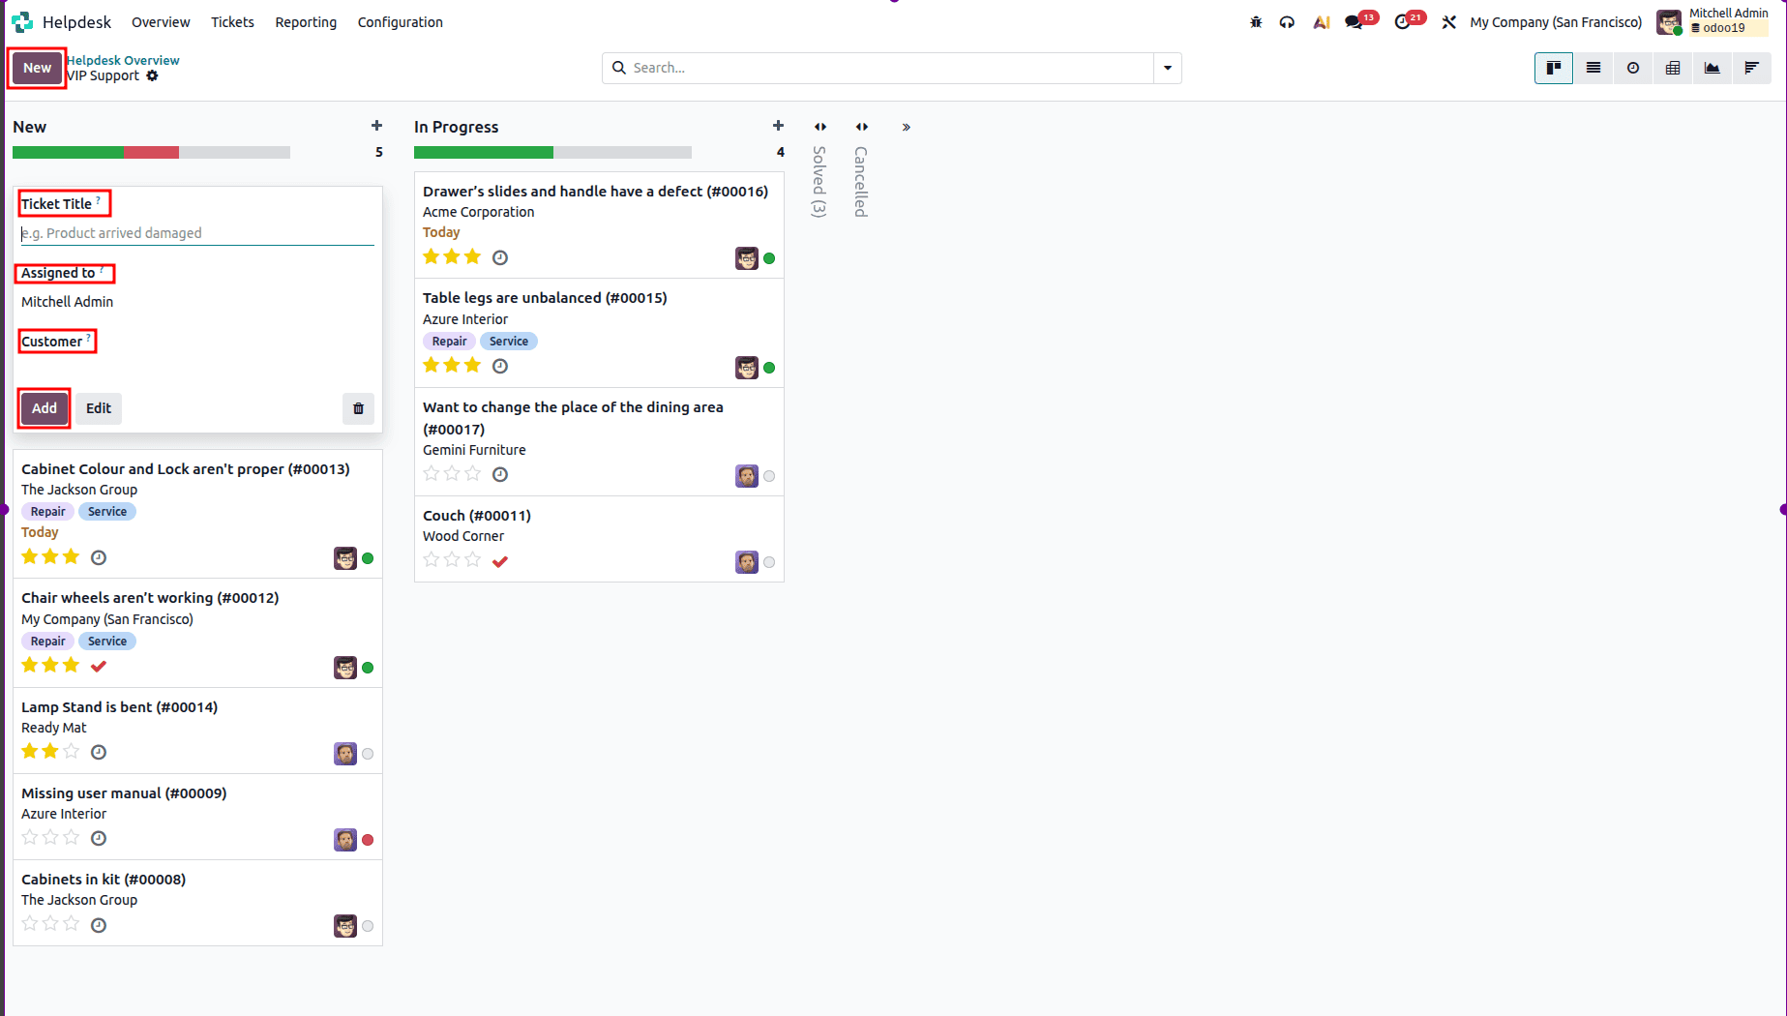Focus the Ticket Title input field
This screenshot has width=1787, height=1016.
tap(197, 233)
